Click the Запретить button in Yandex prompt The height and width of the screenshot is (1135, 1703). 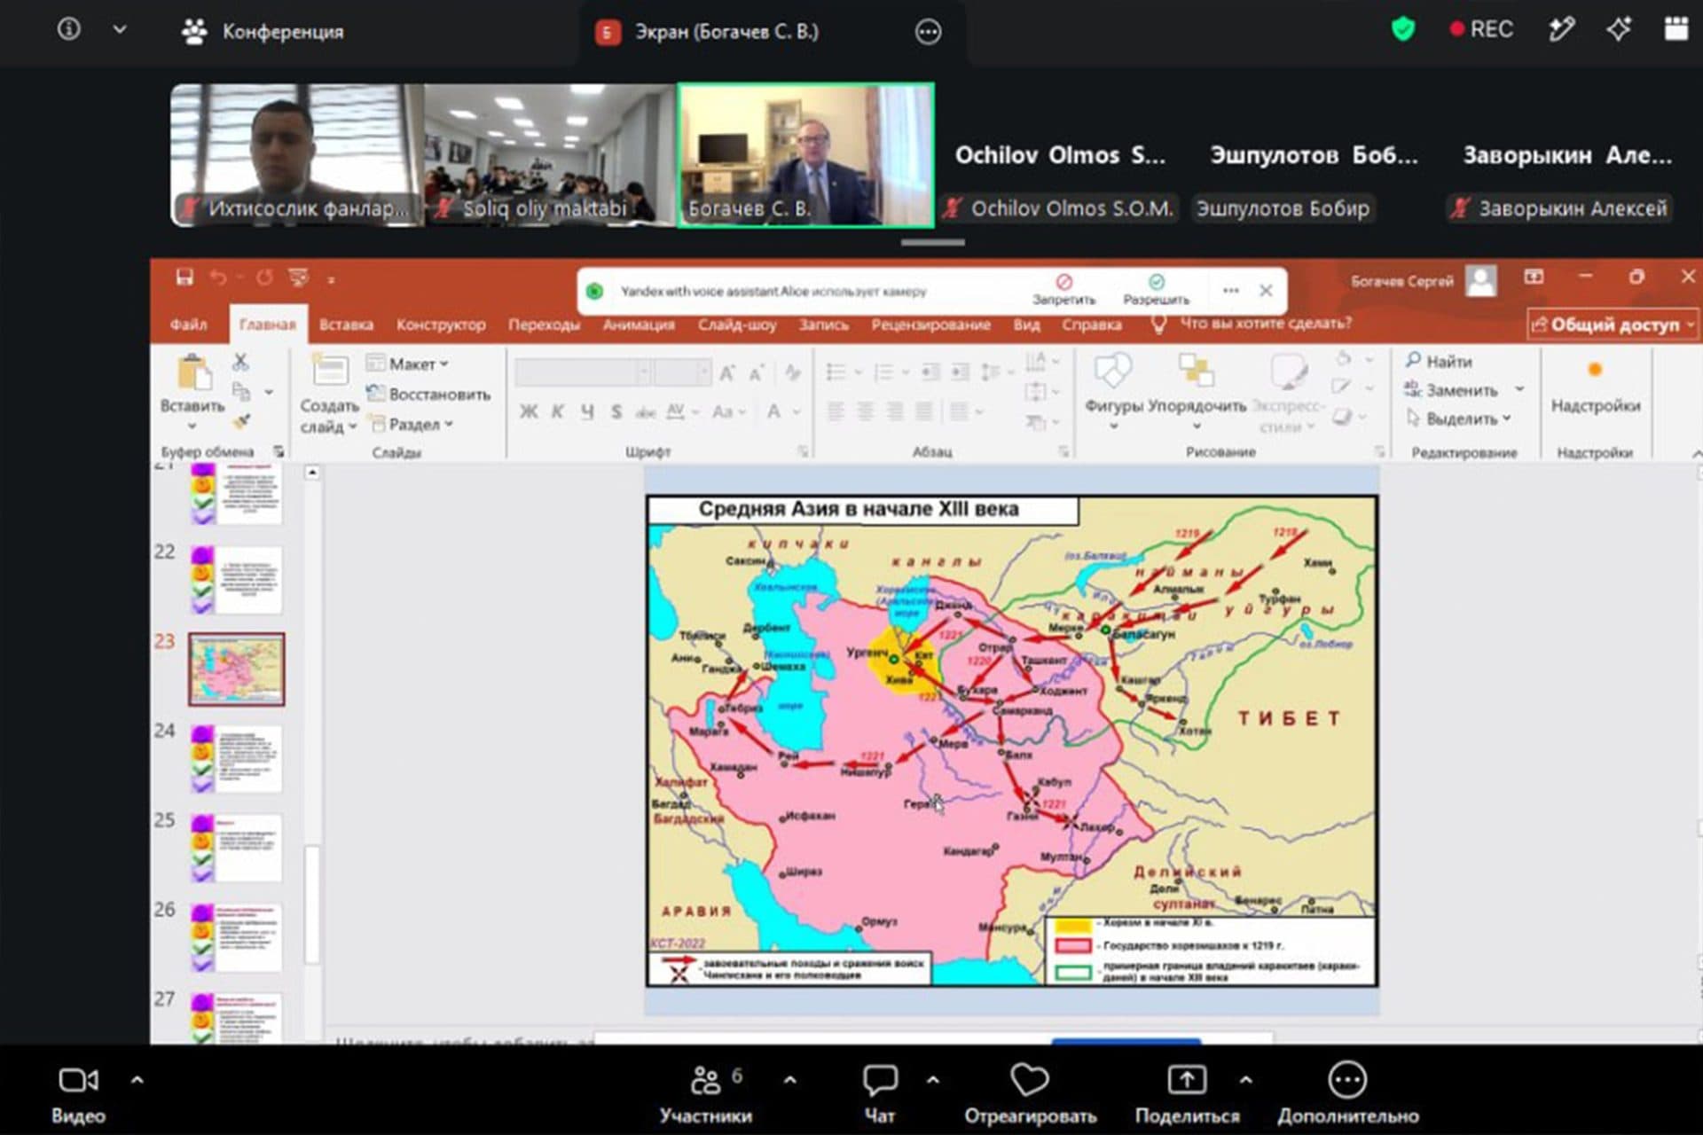click(x=1063, y=291)
